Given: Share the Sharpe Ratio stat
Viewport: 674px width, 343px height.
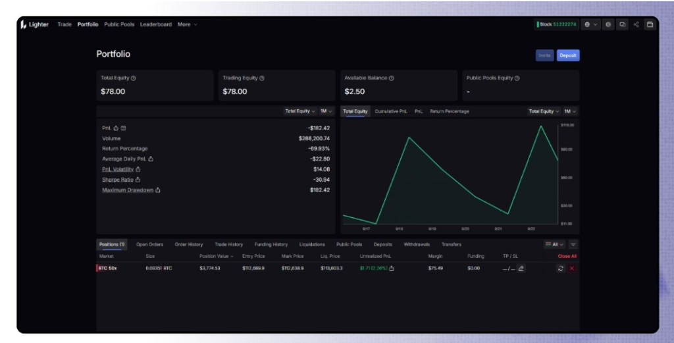Looking at the screenshot, I should (138, 180).
